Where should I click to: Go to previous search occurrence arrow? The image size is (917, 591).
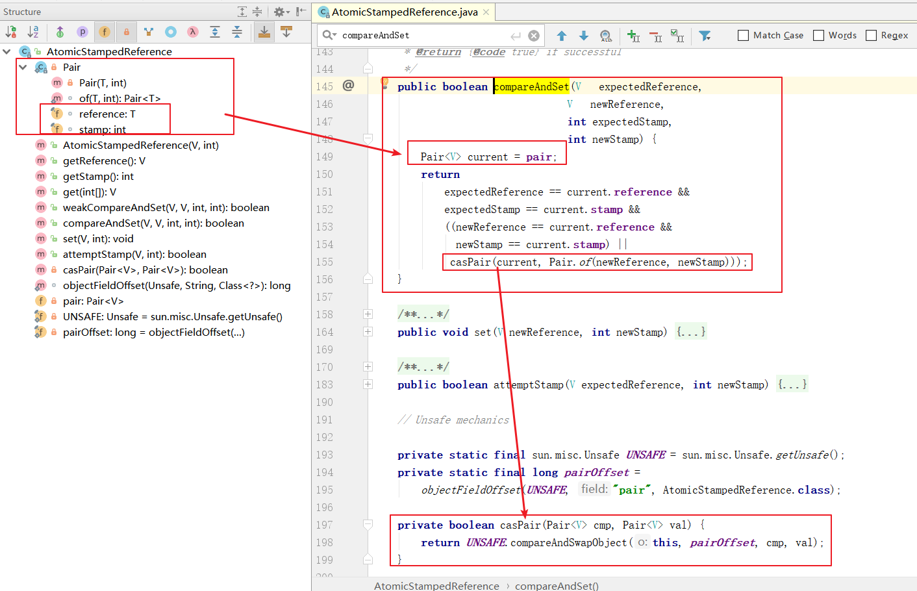click(x=562, y=36)
